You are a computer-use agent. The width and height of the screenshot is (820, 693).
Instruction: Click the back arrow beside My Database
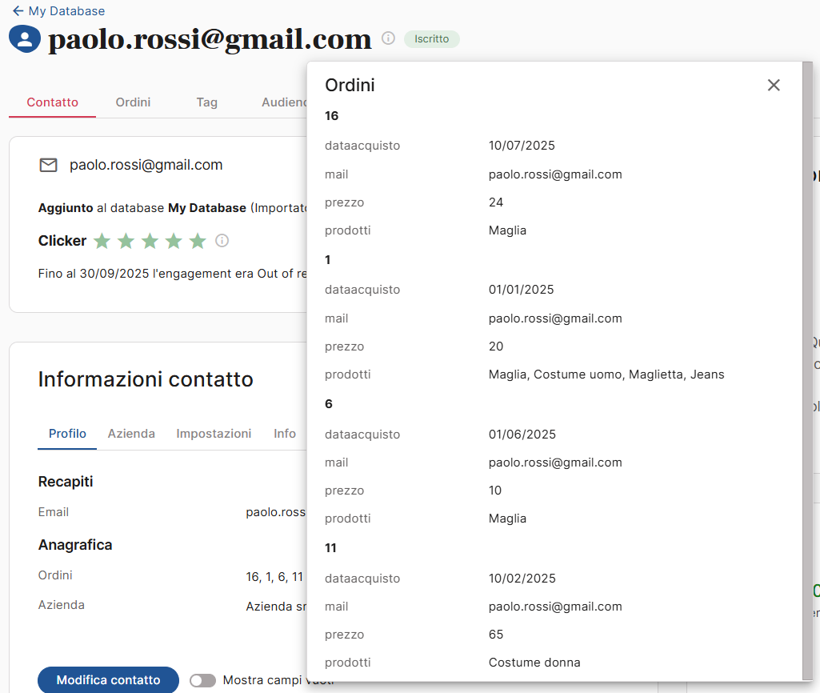(x=18, y=11)
